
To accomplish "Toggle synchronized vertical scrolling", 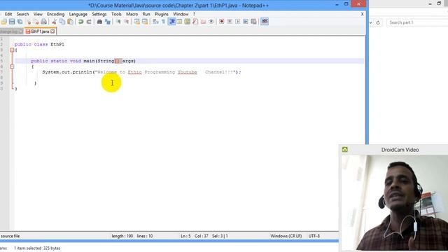I will point(137,22).
